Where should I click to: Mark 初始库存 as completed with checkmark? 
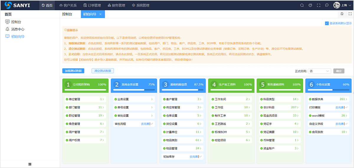[x=201, y=157]
